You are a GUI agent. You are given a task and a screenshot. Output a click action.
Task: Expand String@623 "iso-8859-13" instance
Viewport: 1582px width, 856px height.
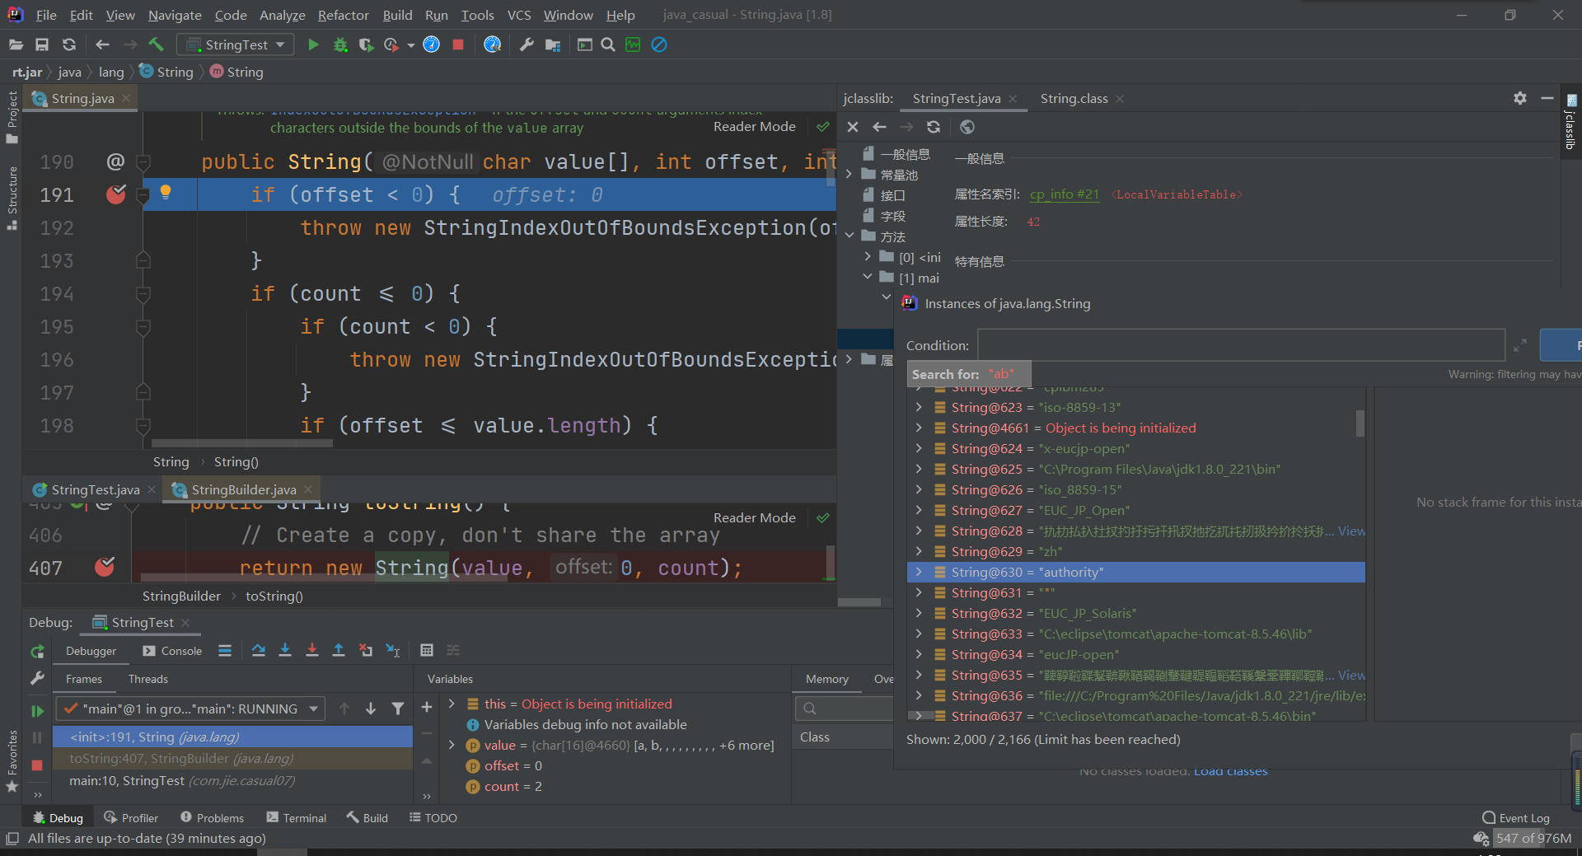[919, 407]
